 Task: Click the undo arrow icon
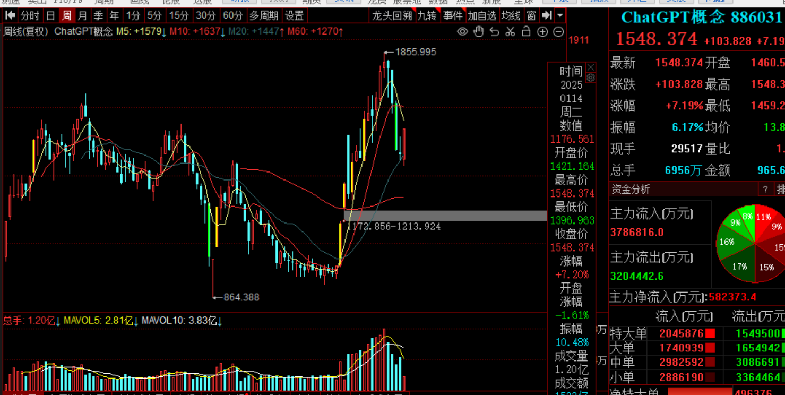(494, 32)
